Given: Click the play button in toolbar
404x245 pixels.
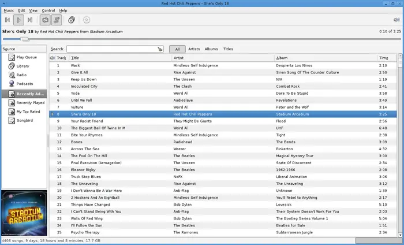Looking at the screenshot, I should pyautogui.click(x=18, y=20).
